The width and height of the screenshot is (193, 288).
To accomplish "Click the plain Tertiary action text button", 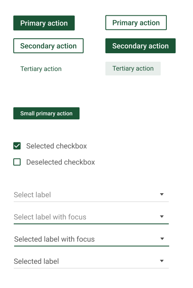I will tap(41, 69).
